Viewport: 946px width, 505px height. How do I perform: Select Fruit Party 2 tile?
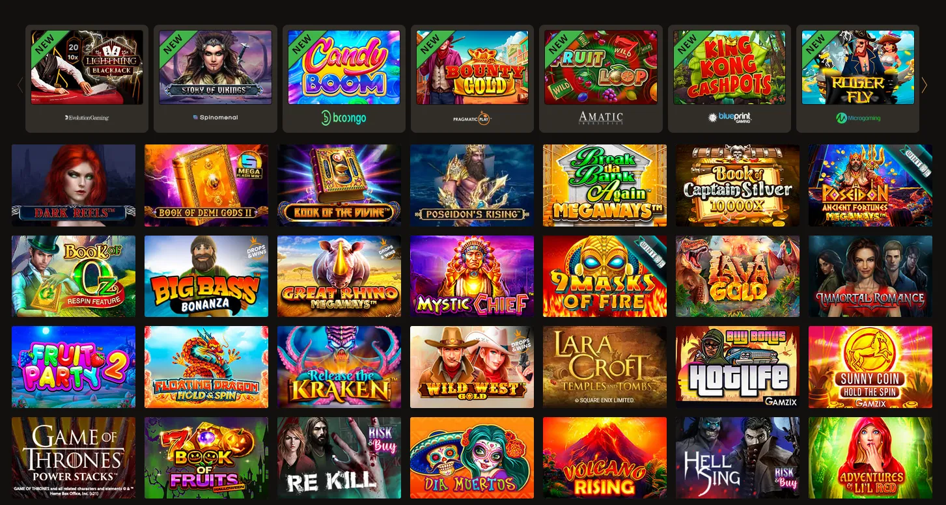(x=74, y=367)
